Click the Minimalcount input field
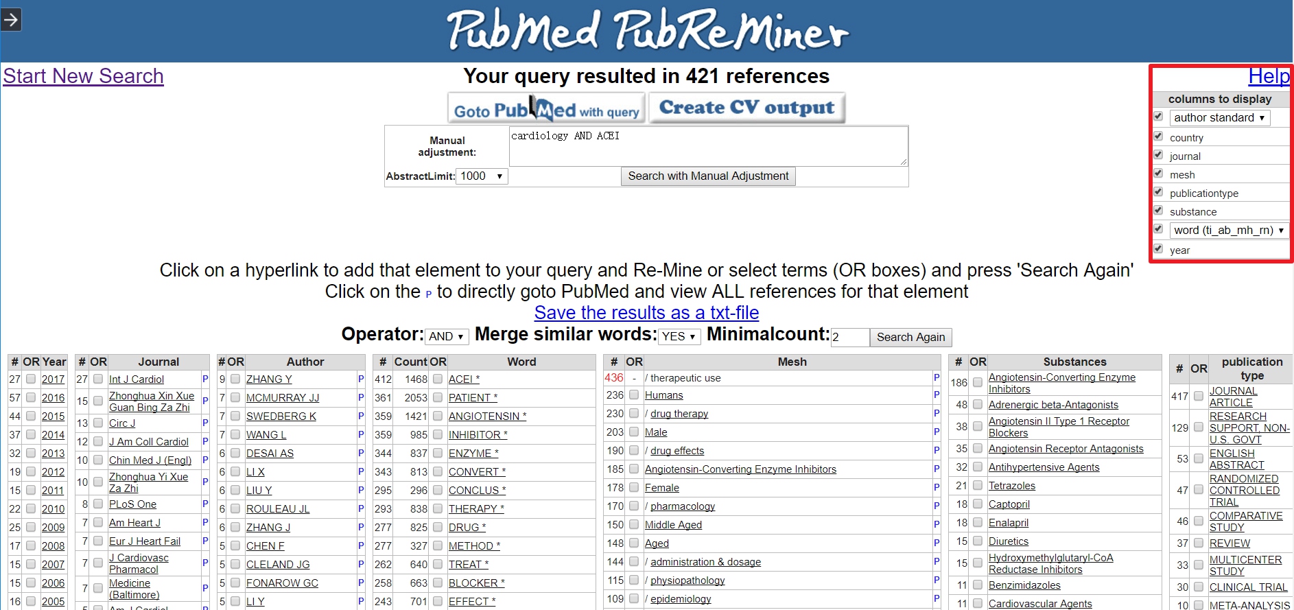 849,337
